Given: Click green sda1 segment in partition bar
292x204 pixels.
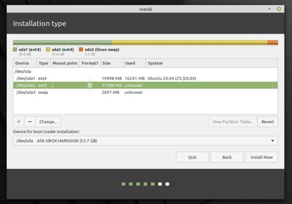Looking at the screenshot, I should coord(63,42).
